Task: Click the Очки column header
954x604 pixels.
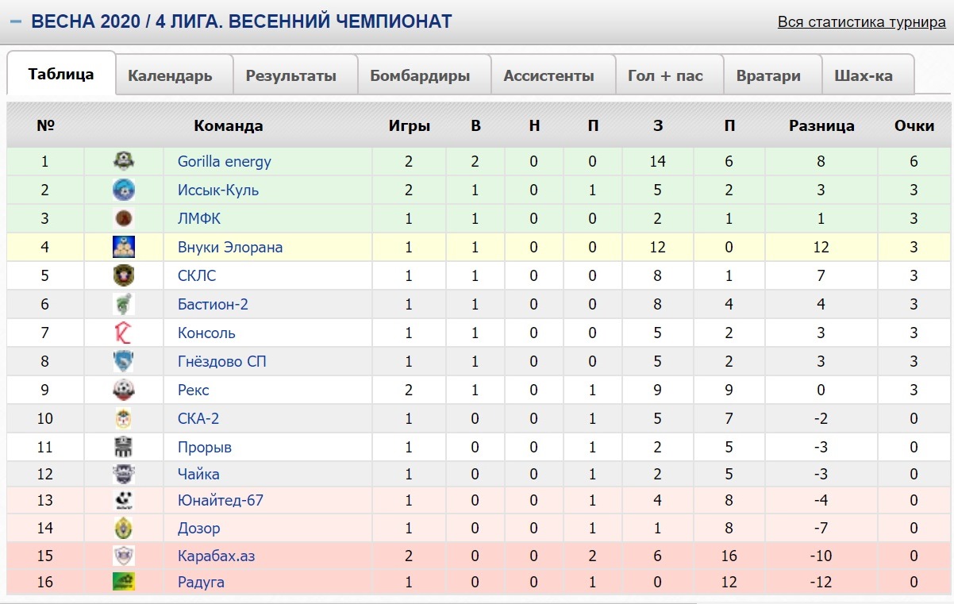Action: [x=914, y=125]
